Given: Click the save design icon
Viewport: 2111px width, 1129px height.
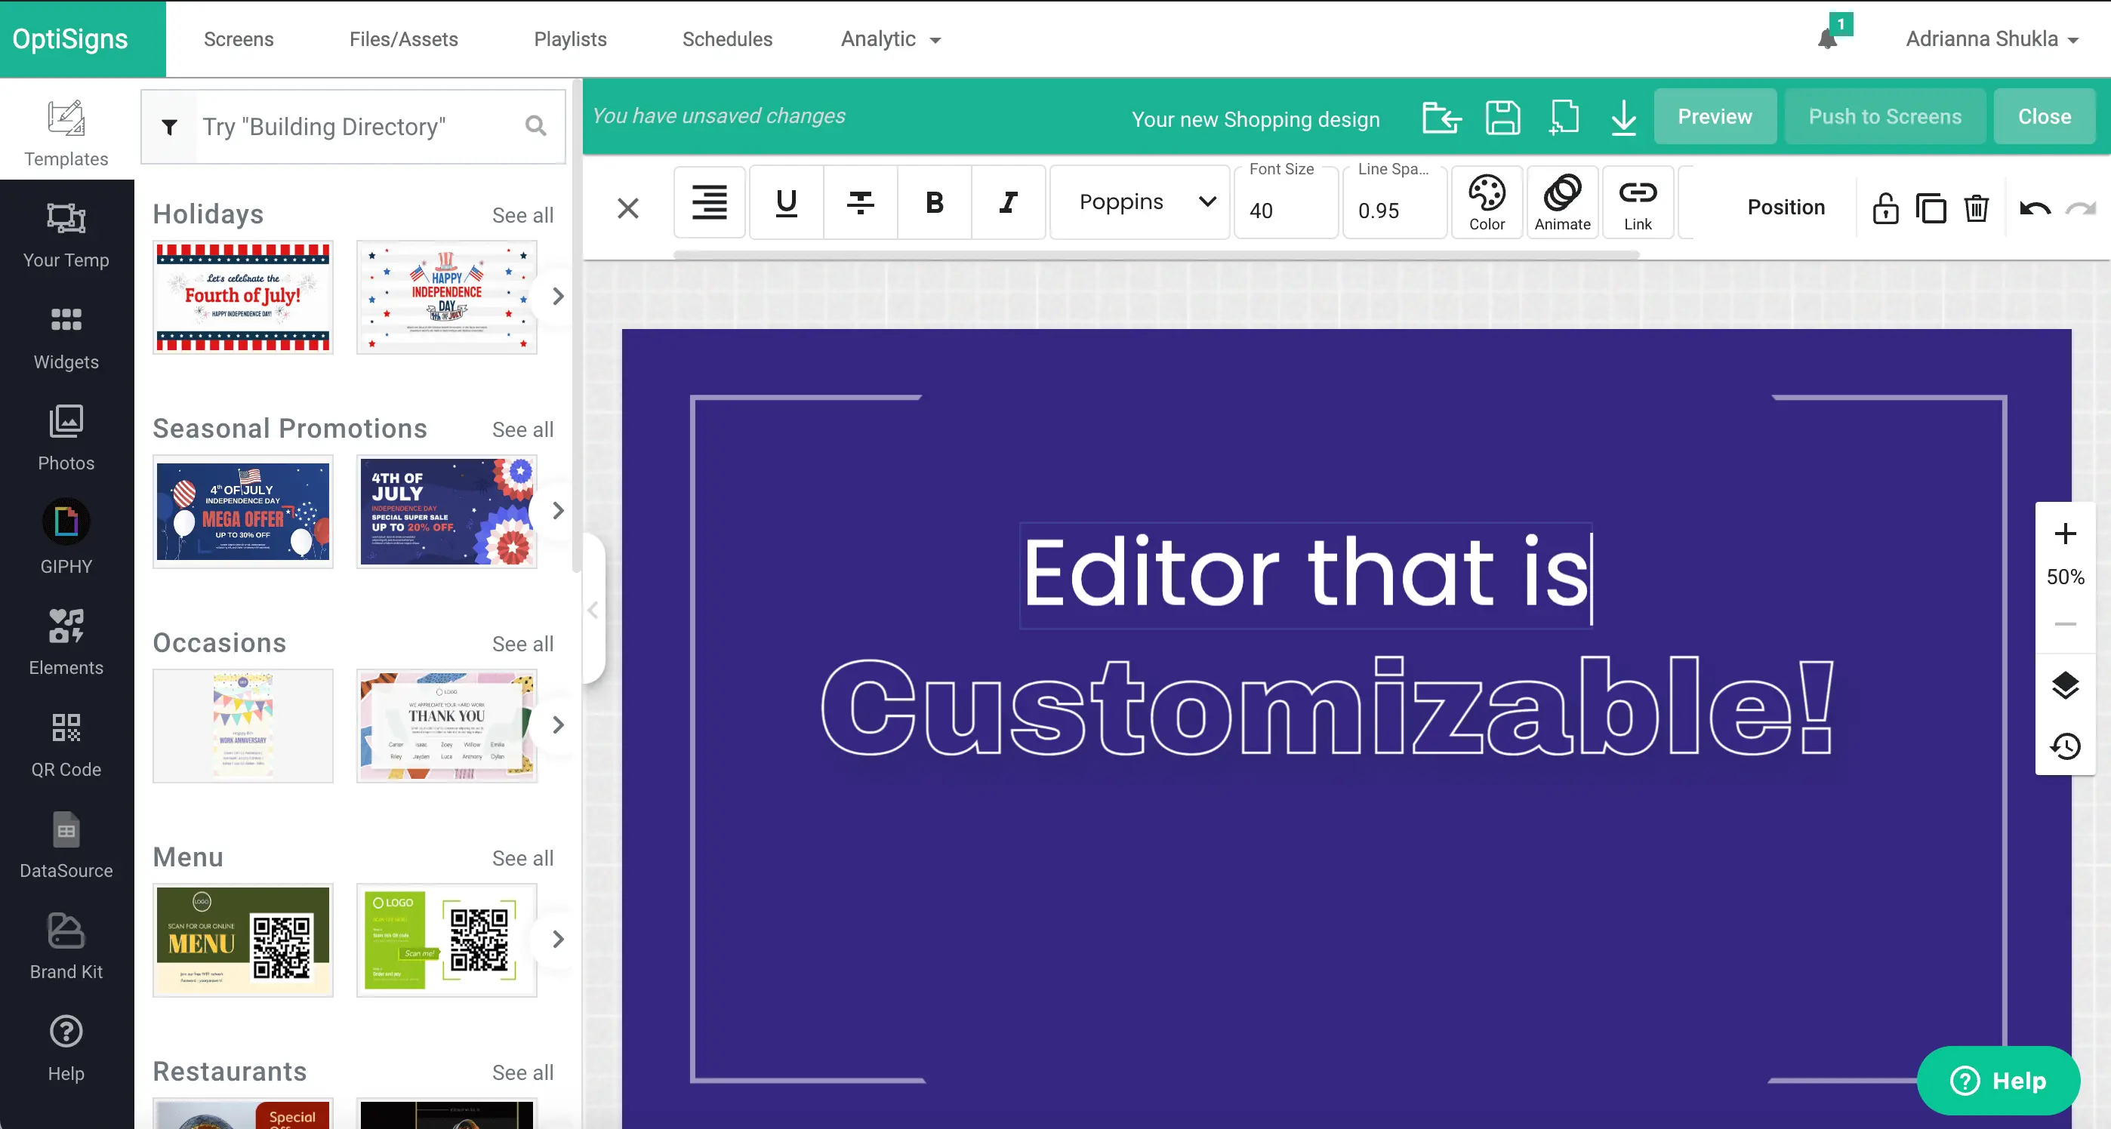Looking at the screenshot, I should [1502, 117].
